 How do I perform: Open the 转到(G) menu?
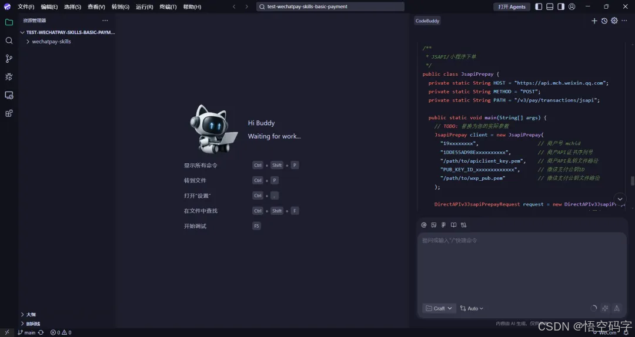[121, 6]
